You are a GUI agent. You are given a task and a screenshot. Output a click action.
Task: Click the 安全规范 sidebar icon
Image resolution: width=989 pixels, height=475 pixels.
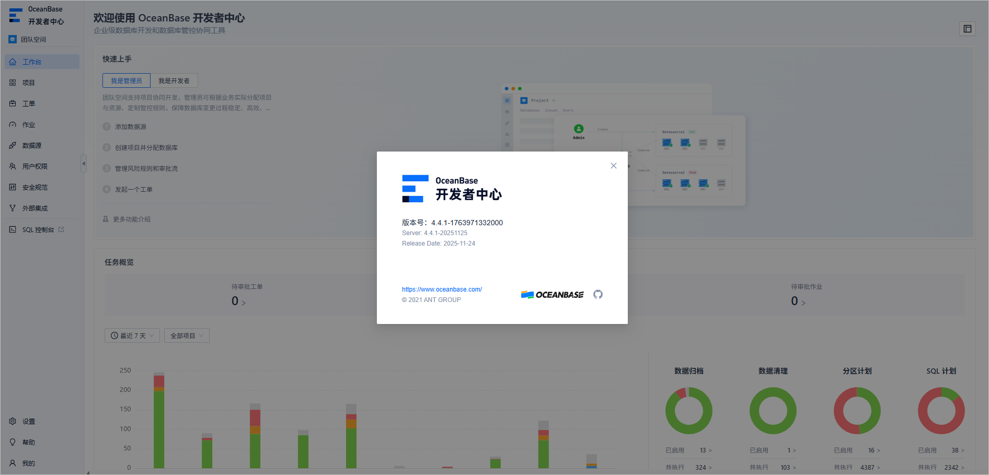pos(13,187)
